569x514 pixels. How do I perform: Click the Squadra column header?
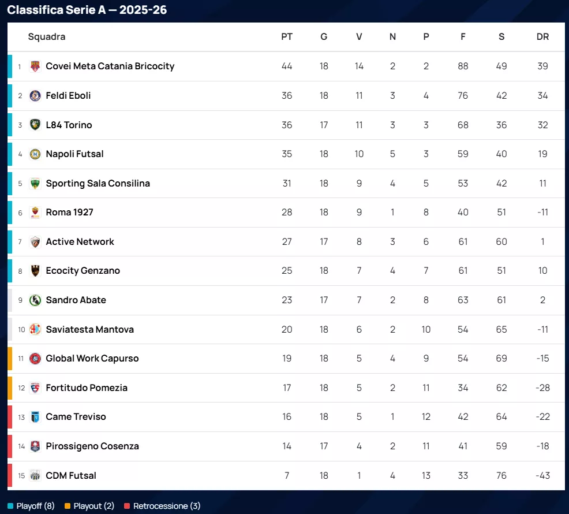pyautogui.click(x=47, y=37)
